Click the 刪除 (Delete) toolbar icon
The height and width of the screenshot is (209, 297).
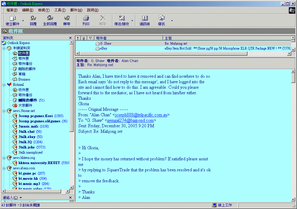(x=103, y=18)
